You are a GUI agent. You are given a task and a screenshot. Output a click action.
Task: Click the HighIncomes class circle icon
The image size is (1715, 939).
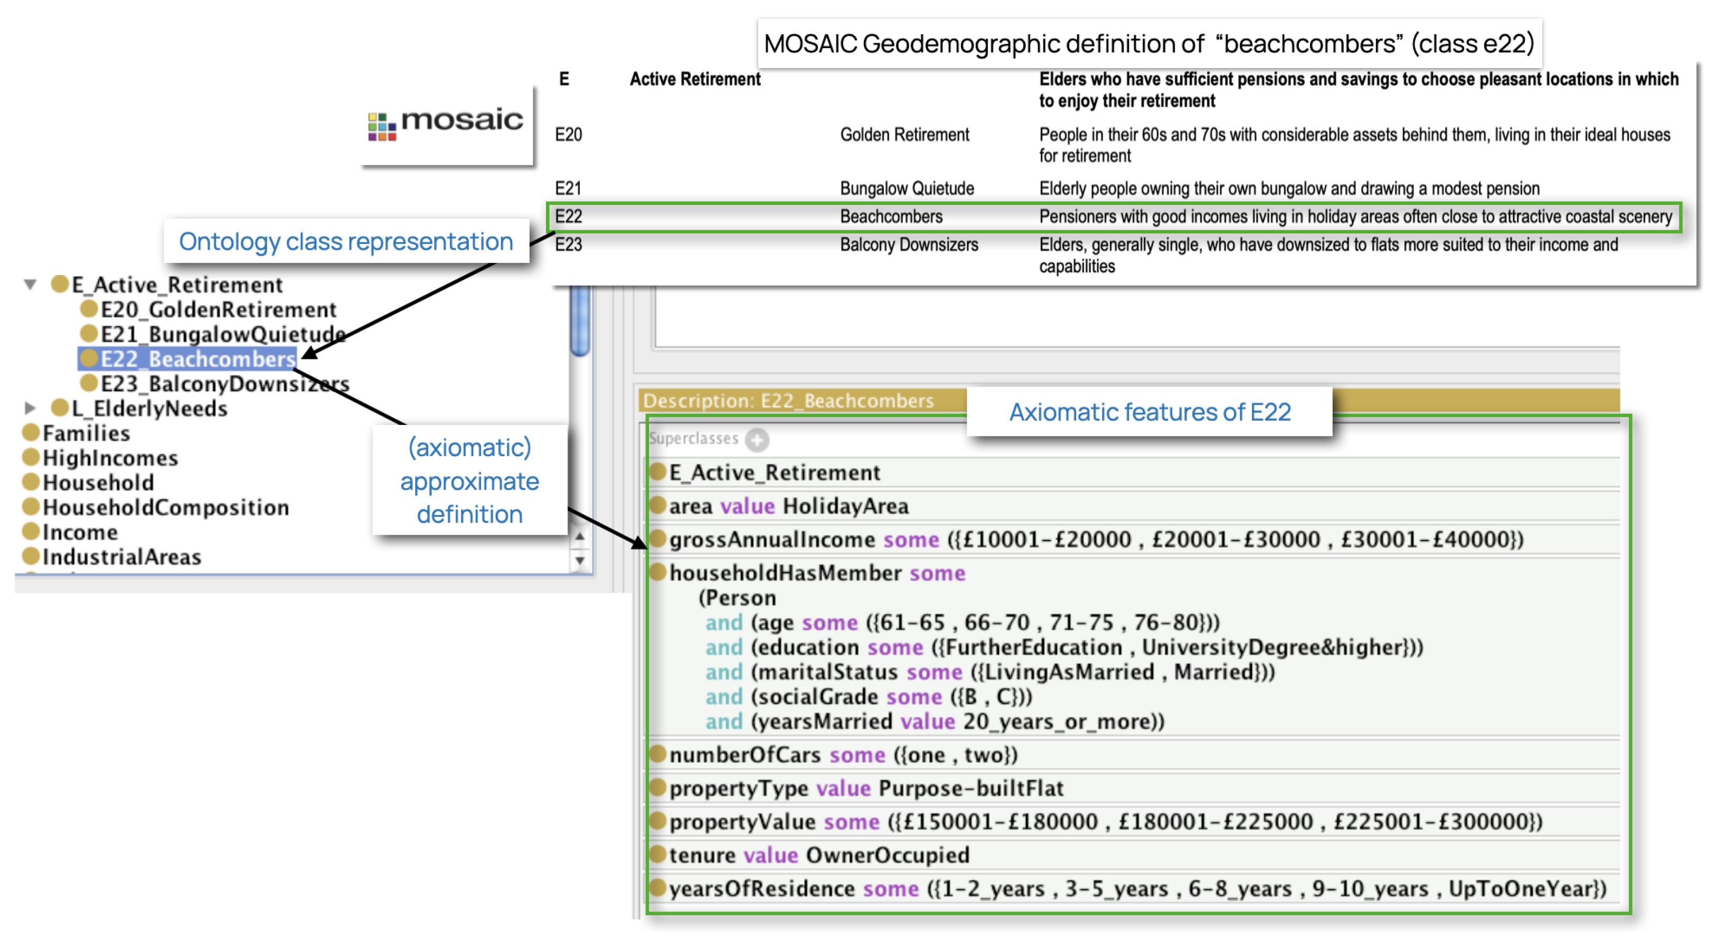tap(31, 457)
